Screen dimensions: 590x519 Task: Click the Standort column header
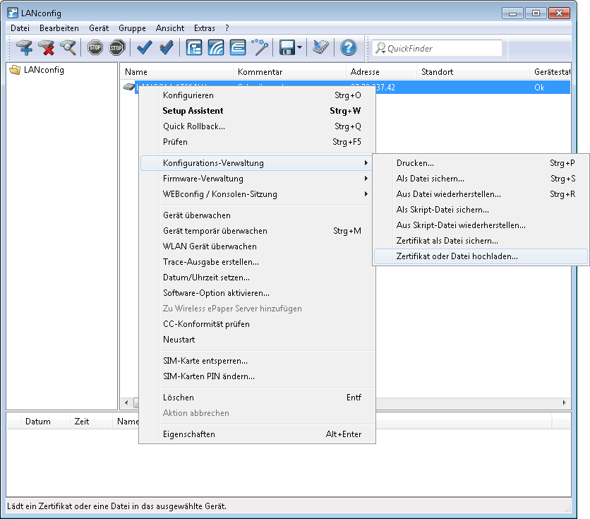[437, 72]
